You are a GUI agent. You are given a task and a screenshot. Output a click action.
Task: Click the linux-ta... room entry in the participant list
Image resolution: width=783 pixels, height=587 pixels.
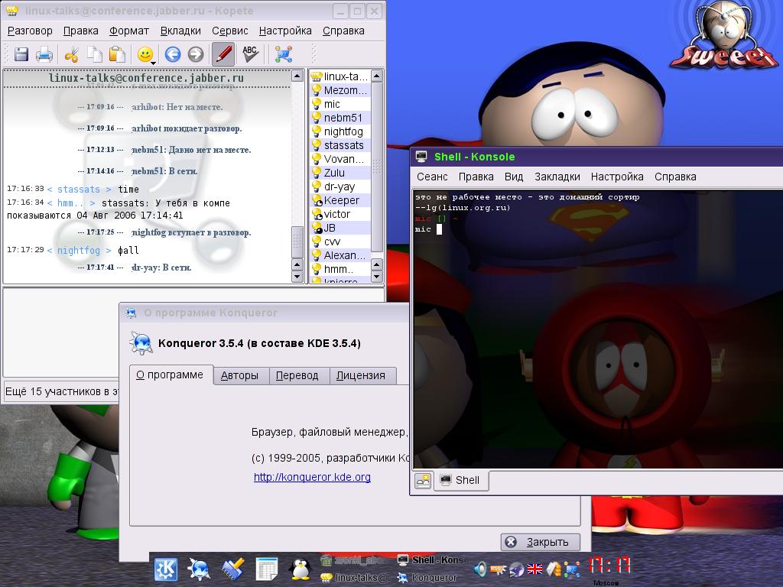click(340, 76)
